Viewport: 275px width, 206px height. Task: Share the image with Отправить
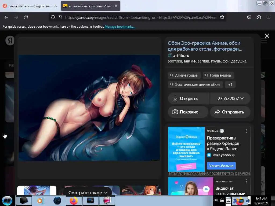pyautogui.click(x=230, y=112)
